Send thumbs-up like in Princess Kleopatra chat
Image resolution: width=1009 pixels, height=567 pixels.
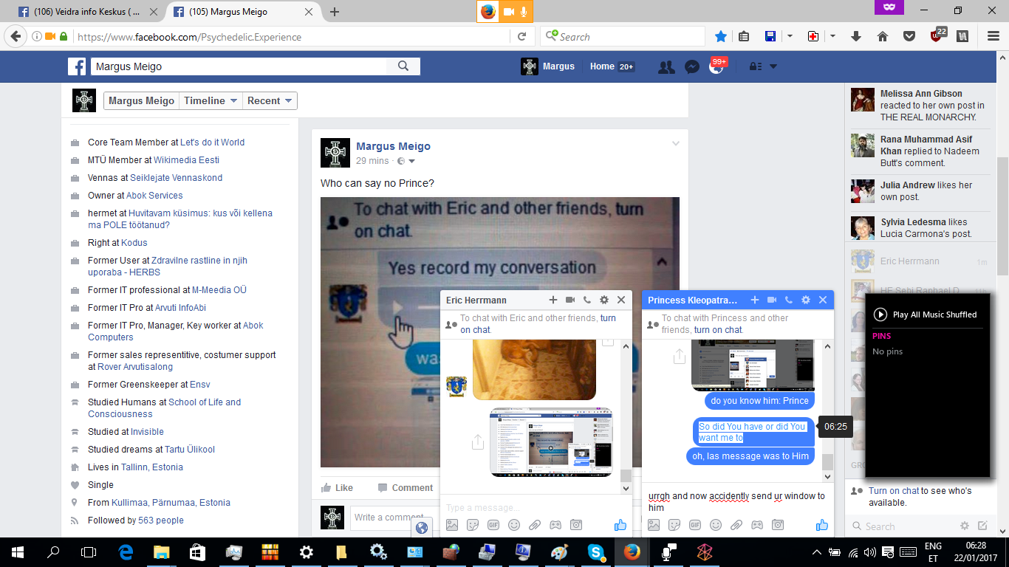(x=822, y=525)
